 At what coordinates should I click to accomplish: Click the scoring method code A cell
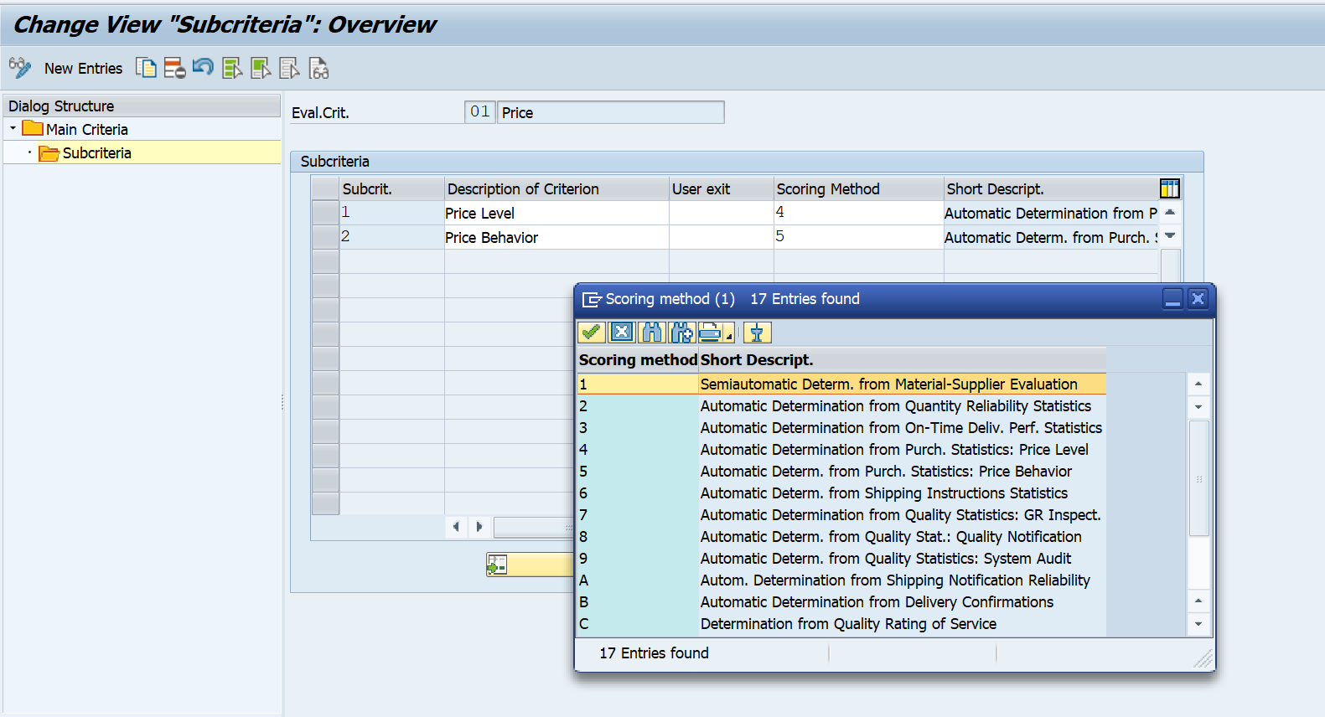(638, 580)
